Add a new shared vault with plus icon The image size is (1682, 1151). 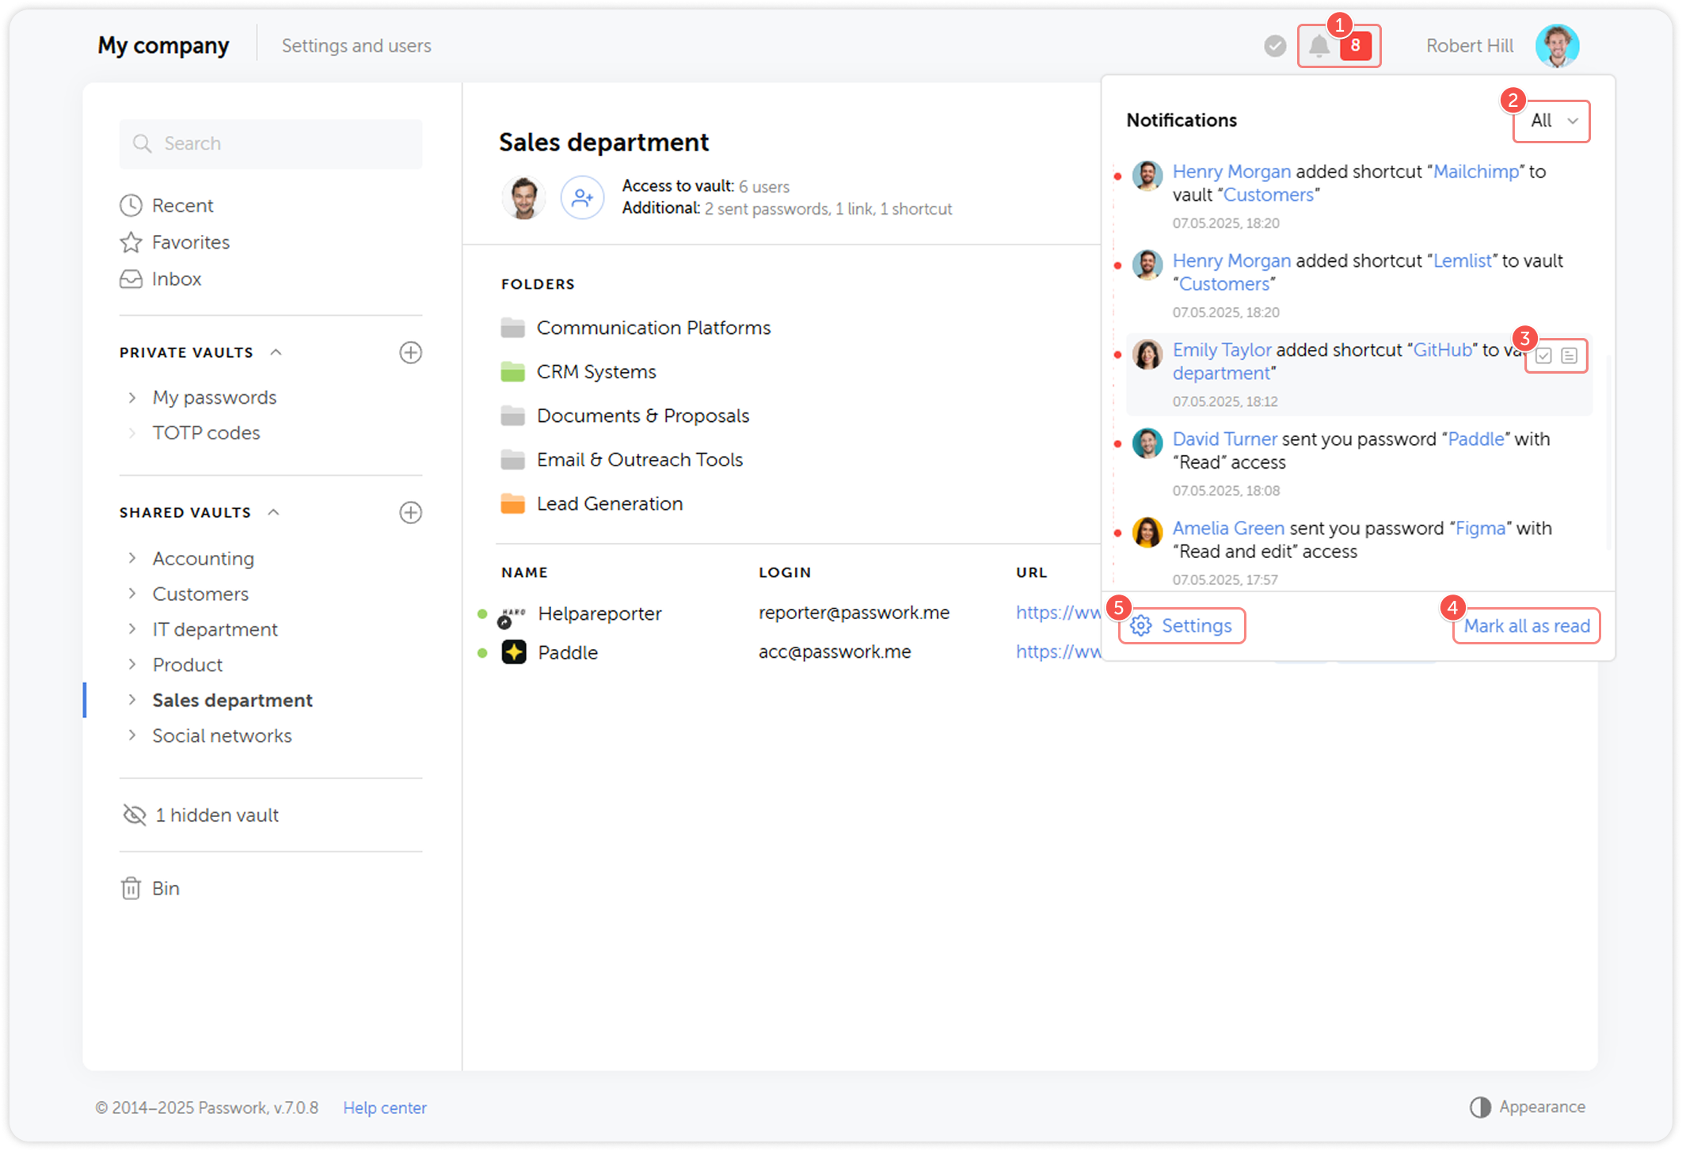pos(410,512)
